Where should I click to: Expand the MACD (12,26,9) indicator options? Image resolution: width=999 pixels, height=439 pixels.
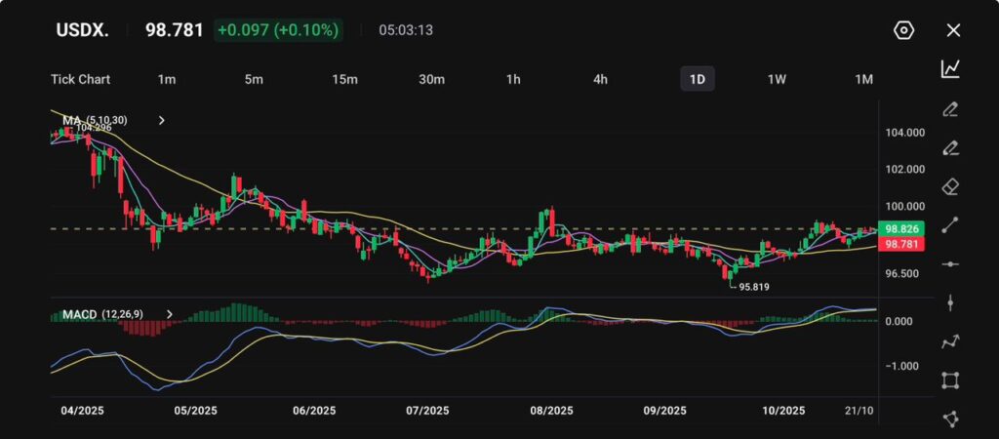[170, 314]
